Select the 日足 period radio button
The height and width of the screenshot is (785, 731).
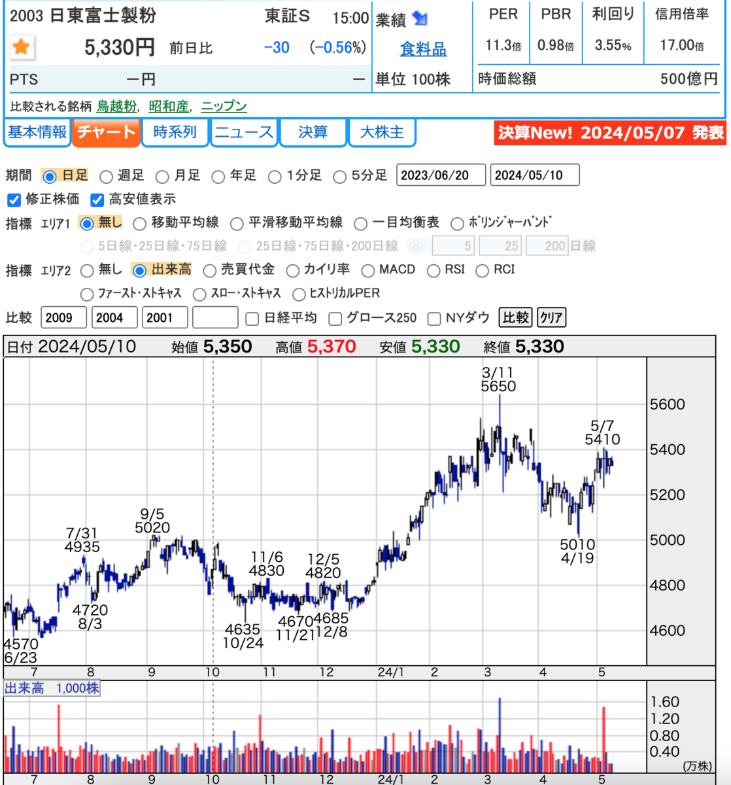49,177
